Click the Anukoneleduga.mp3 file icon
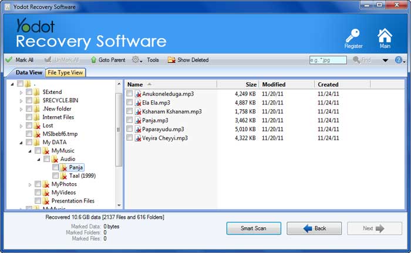The width and height of the screenshot is (411, 253). tap(138, 94)
